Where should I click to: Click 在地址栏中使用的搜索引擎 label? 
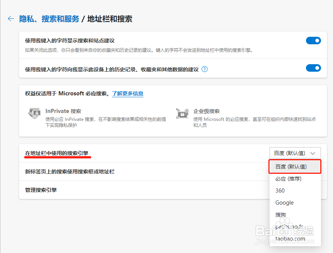point(57,153)
